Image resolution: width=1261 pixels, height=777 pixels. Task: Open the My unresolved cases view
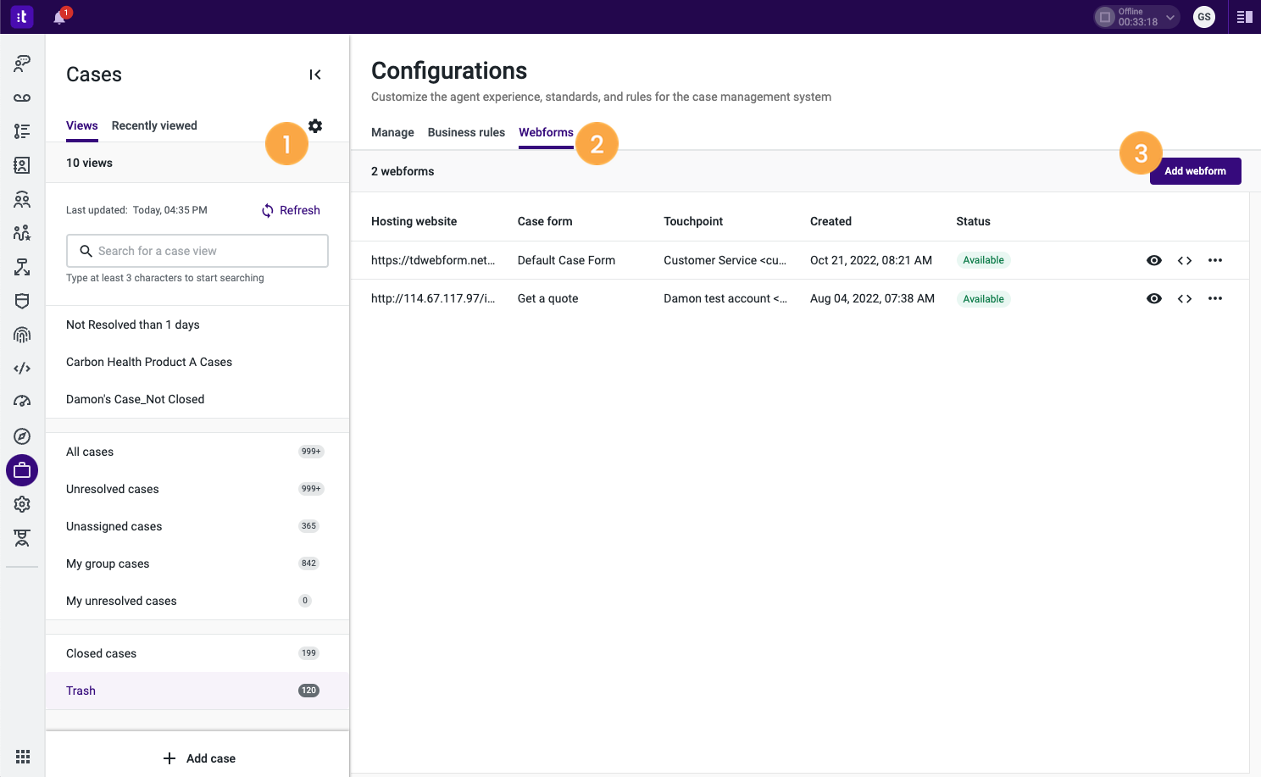coord(197,601)
